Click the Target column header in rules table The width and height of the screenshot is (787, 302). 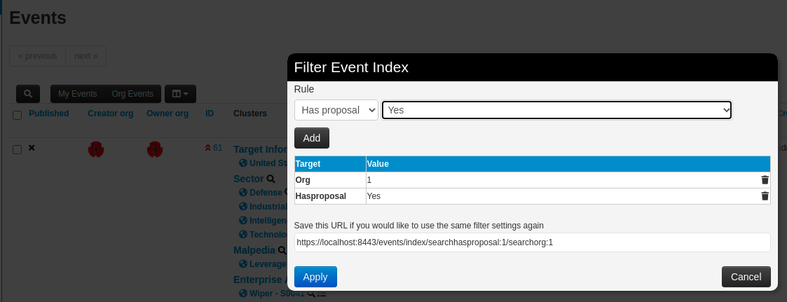pos(330,164)
